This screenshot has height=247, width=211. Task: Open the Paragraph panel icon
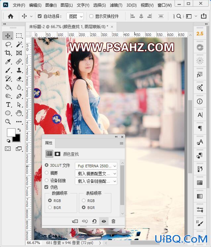200,128
